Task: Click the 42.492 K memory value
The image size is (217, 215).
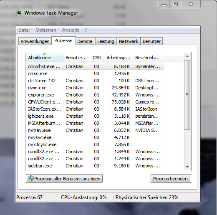Action: pos(121,95)
